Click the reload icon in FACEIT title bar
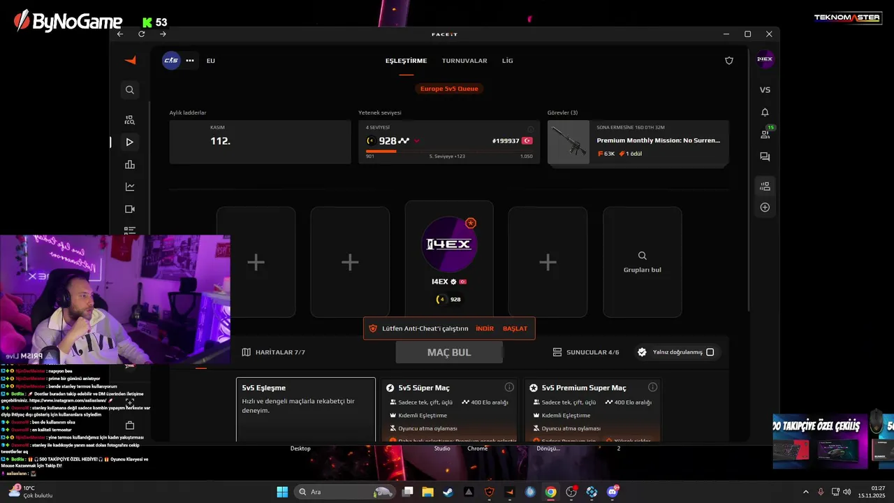 (x=142, y=34)
